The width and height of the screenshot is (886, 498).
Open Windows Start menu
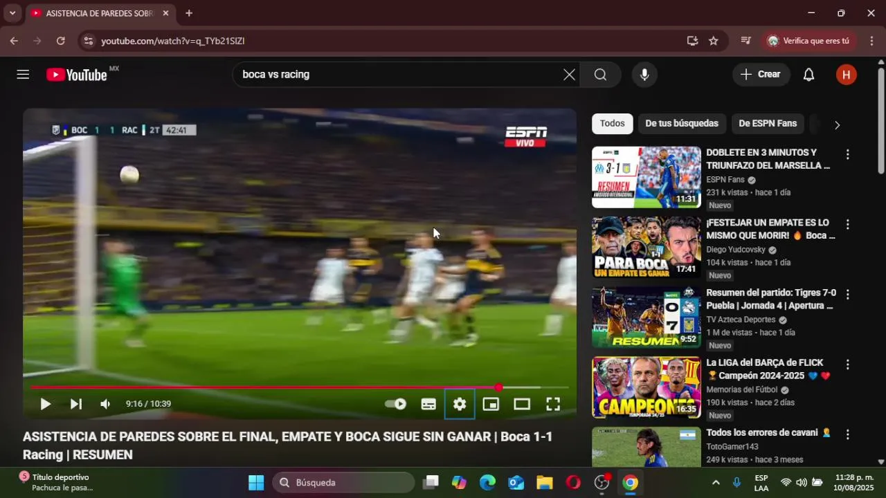[x=256, y=483]
